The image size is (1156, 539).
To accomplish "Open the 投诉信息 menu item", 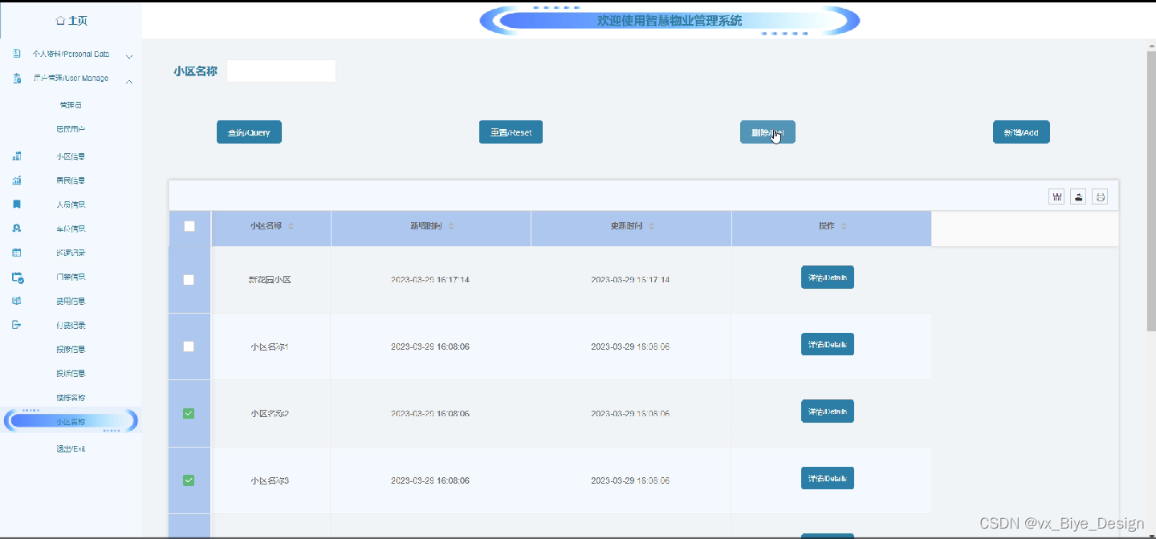I will click(71, 373).
